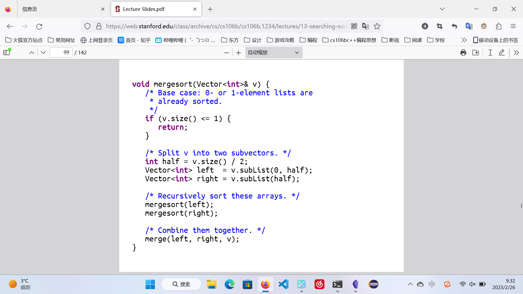
Task: Click the page number field
Action: click(x=61, y=53)
